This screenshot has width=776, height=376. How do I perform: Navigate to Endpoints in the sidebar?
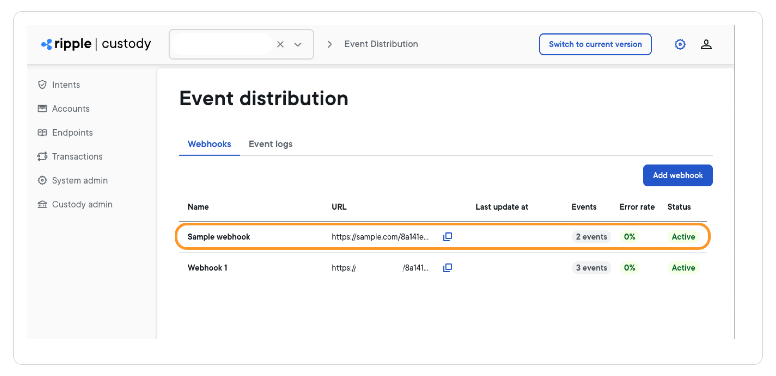point(72,133)
